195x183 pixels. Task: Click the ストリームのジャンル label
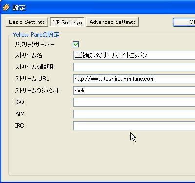(37, 91)
